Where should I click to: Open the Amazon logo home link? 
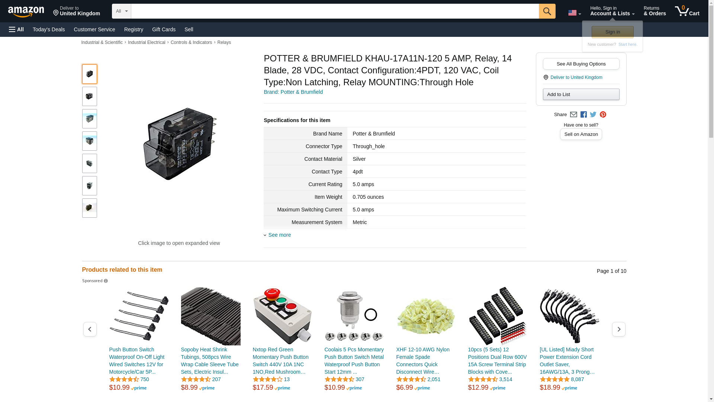tap(26, 12)
